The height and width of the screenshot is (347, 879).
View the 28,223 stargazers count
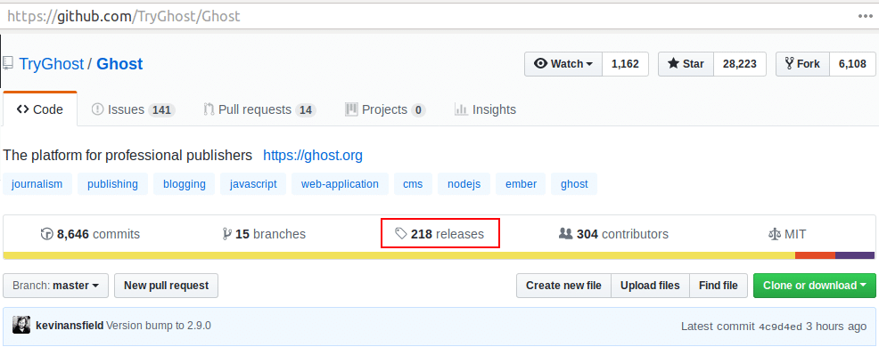[739, 64]
